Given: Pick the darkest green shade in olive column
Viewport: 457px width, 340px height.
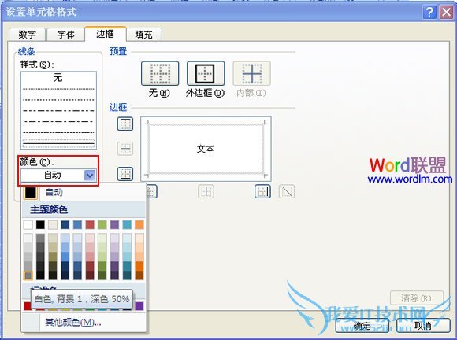Looking at the screenshot, I should (x=102, y=275).
